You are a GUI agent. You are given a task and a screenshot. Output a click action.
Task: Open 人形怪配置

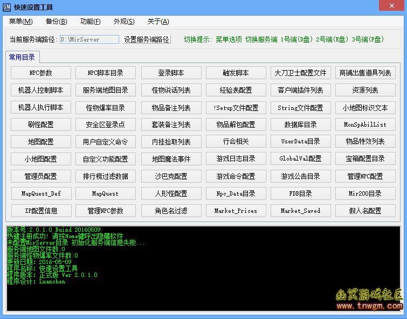pyautogui.click(x=171, y=193)
